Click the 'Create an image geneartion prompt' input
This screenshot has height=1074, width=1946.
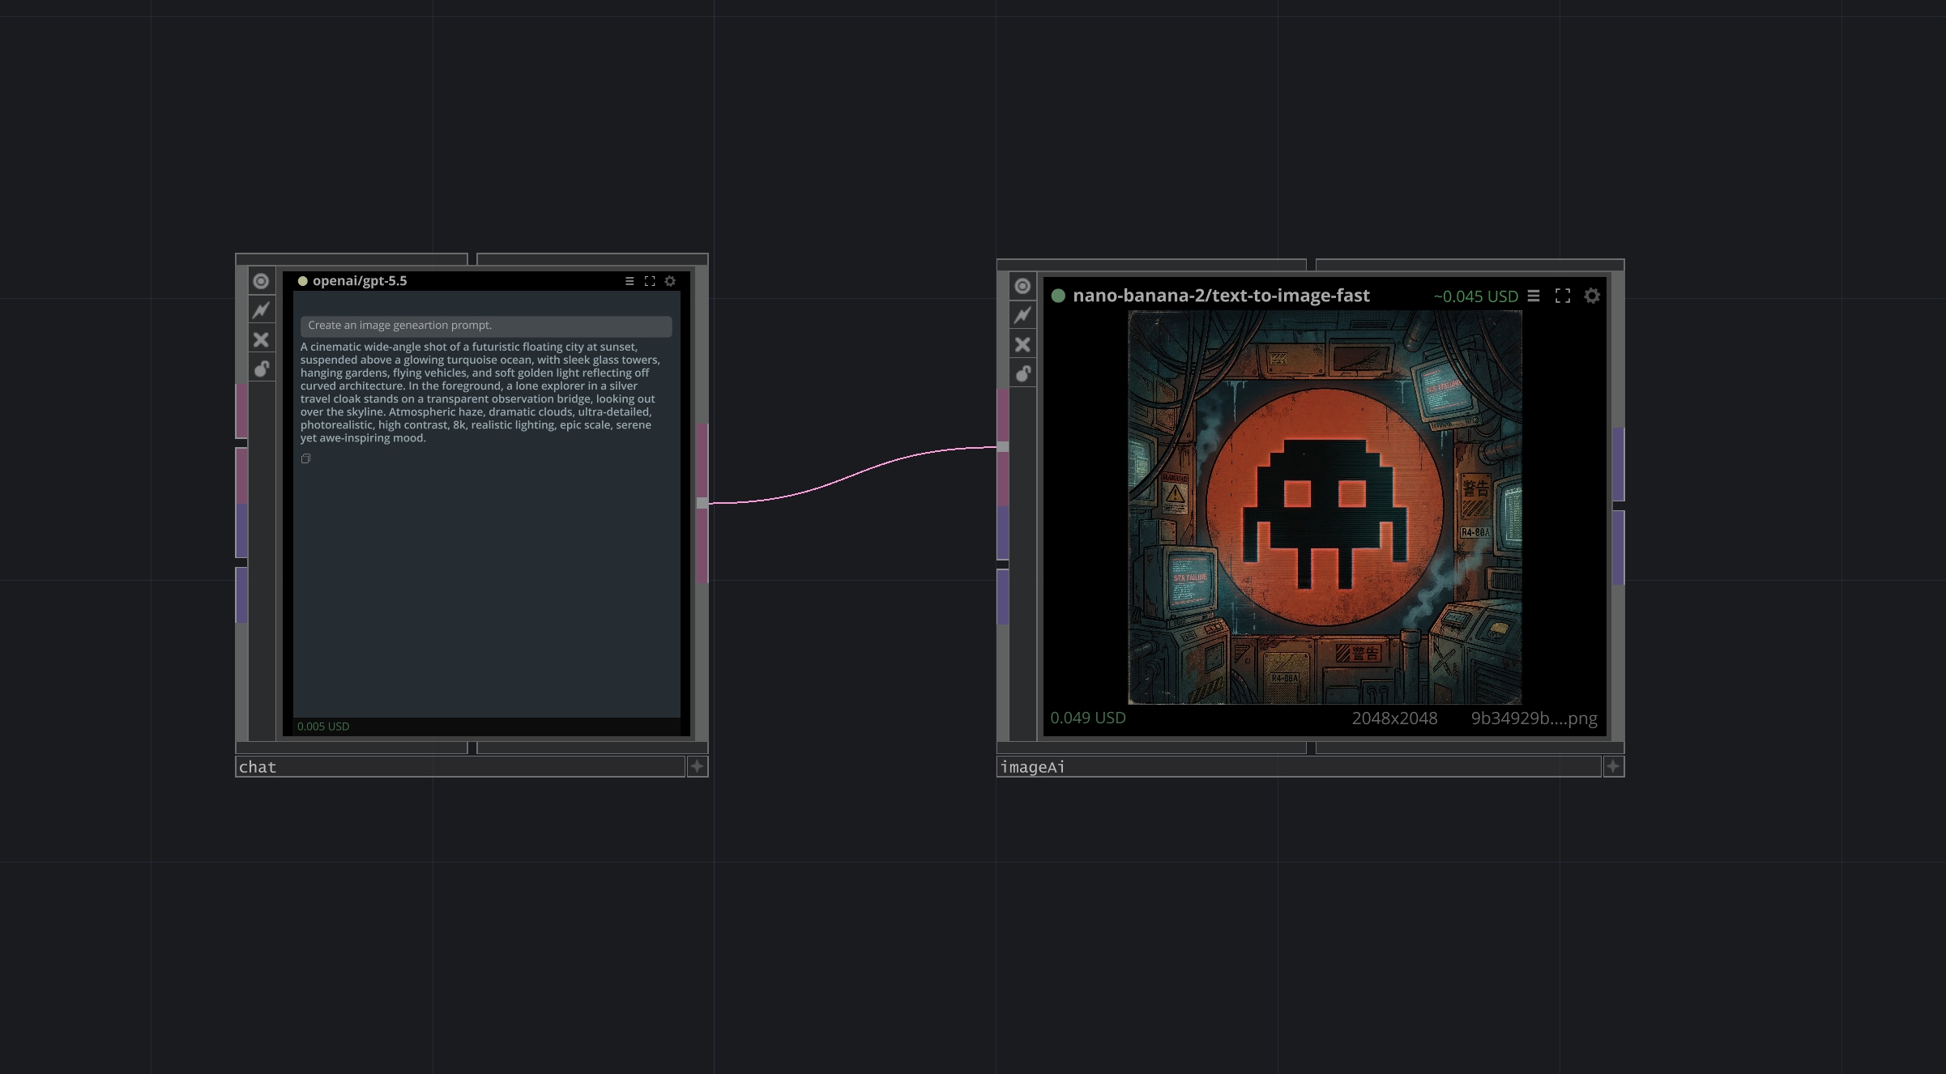[486, 325]
